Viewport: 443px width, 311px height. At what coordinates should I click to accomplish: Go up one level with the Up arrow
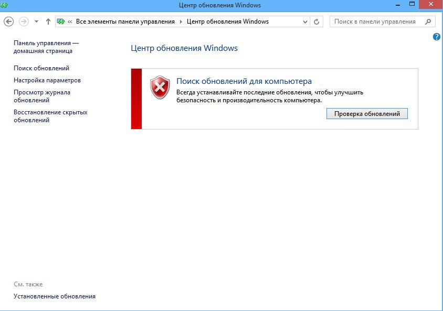(48, 22)
